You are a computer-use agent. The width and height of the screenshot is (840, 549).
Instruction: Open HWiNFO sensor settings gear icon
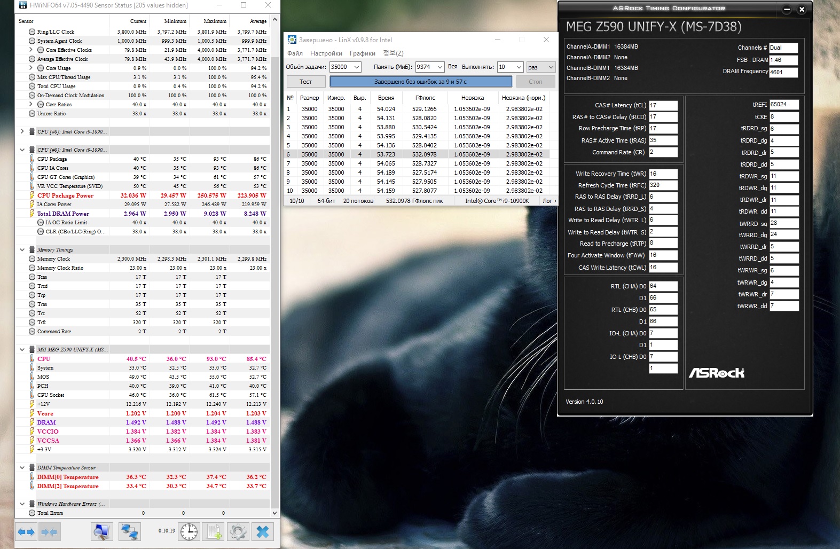tap(238, 531)
